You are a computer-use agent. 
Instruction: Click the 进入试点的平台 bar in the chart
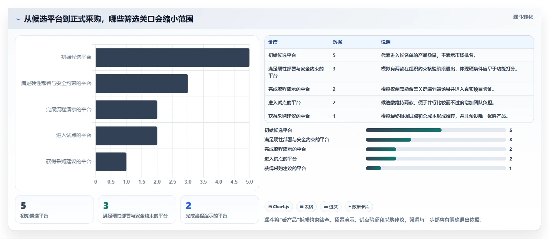[x=126, y=136]
